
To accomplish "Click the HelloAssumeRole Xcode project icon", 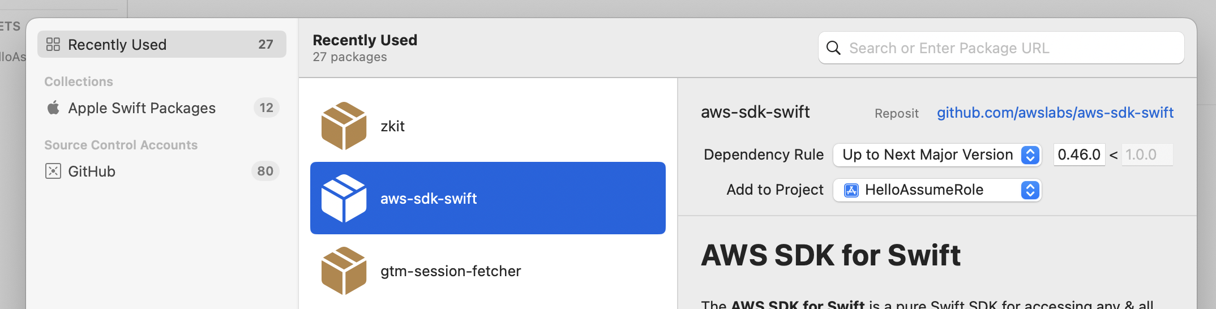I will pyautogui.click(x=851, y=190).
